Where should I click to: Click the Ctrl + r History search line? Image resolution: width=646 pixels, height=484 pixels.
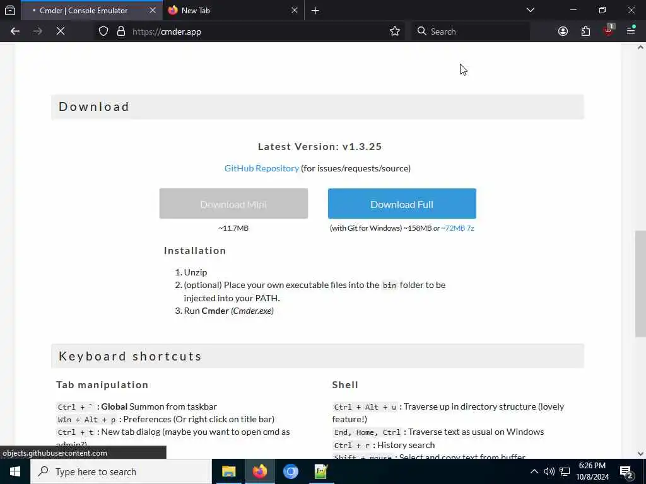pos(384,446)
